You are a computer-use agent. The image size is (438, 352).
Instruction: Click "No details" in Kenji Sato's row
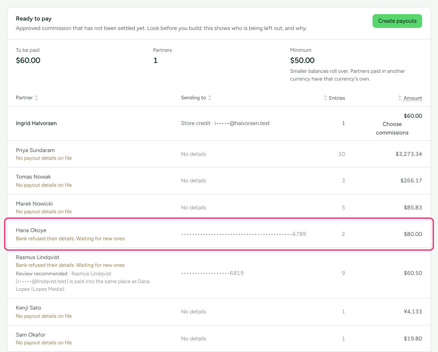click(x=193, y=311)
